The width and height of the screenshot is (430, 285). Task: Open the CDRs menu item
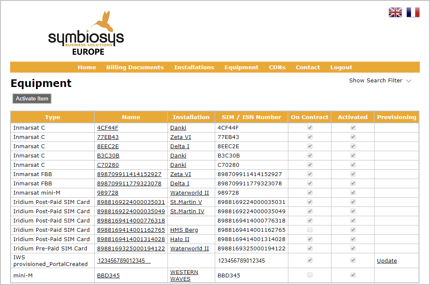pos(277,67)
